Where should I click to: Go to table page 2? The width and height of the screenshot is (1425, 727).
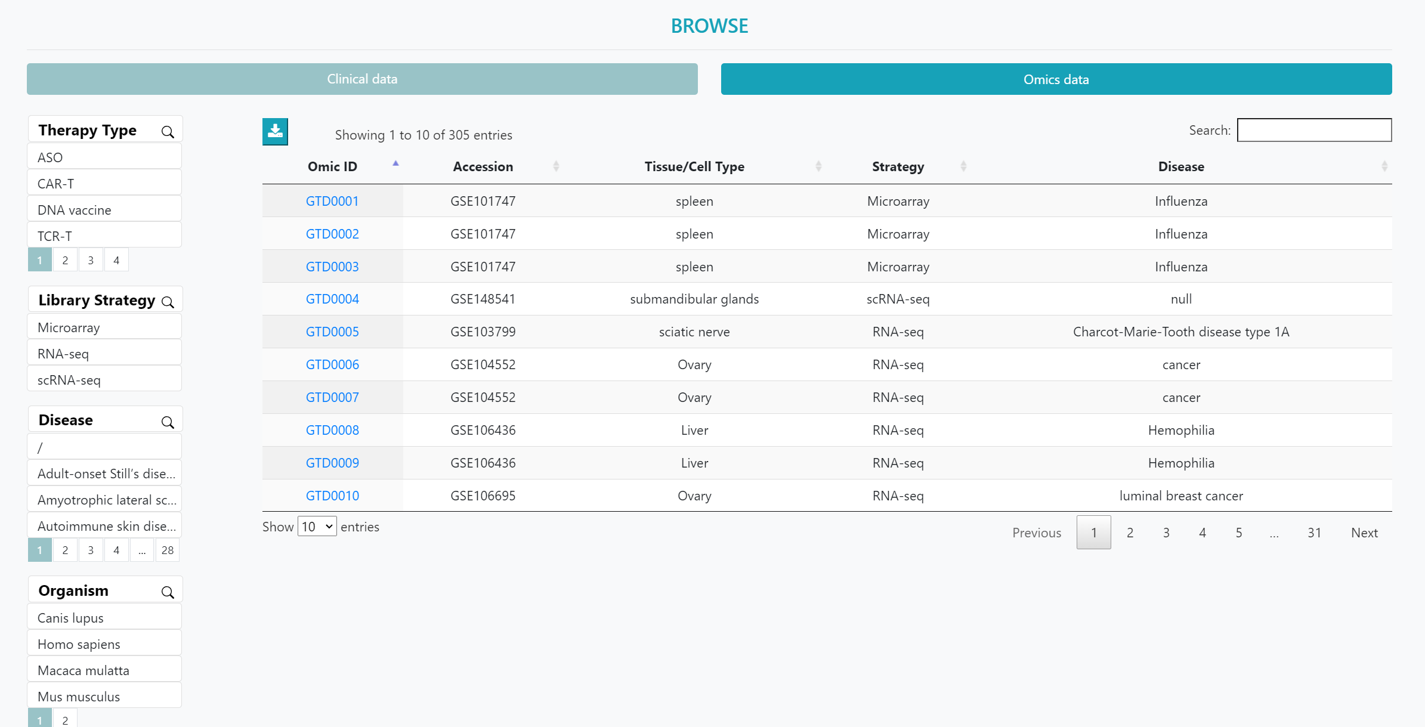coord(1130,533)
